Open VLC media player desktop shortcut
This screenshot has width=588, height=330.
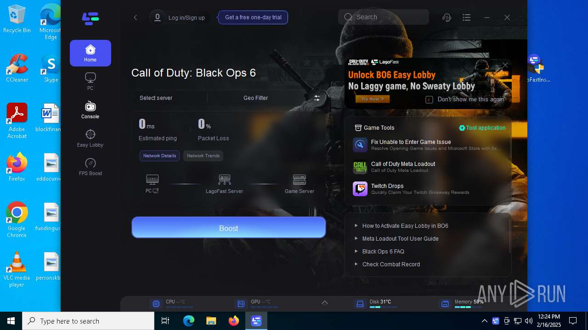(17, 269)
